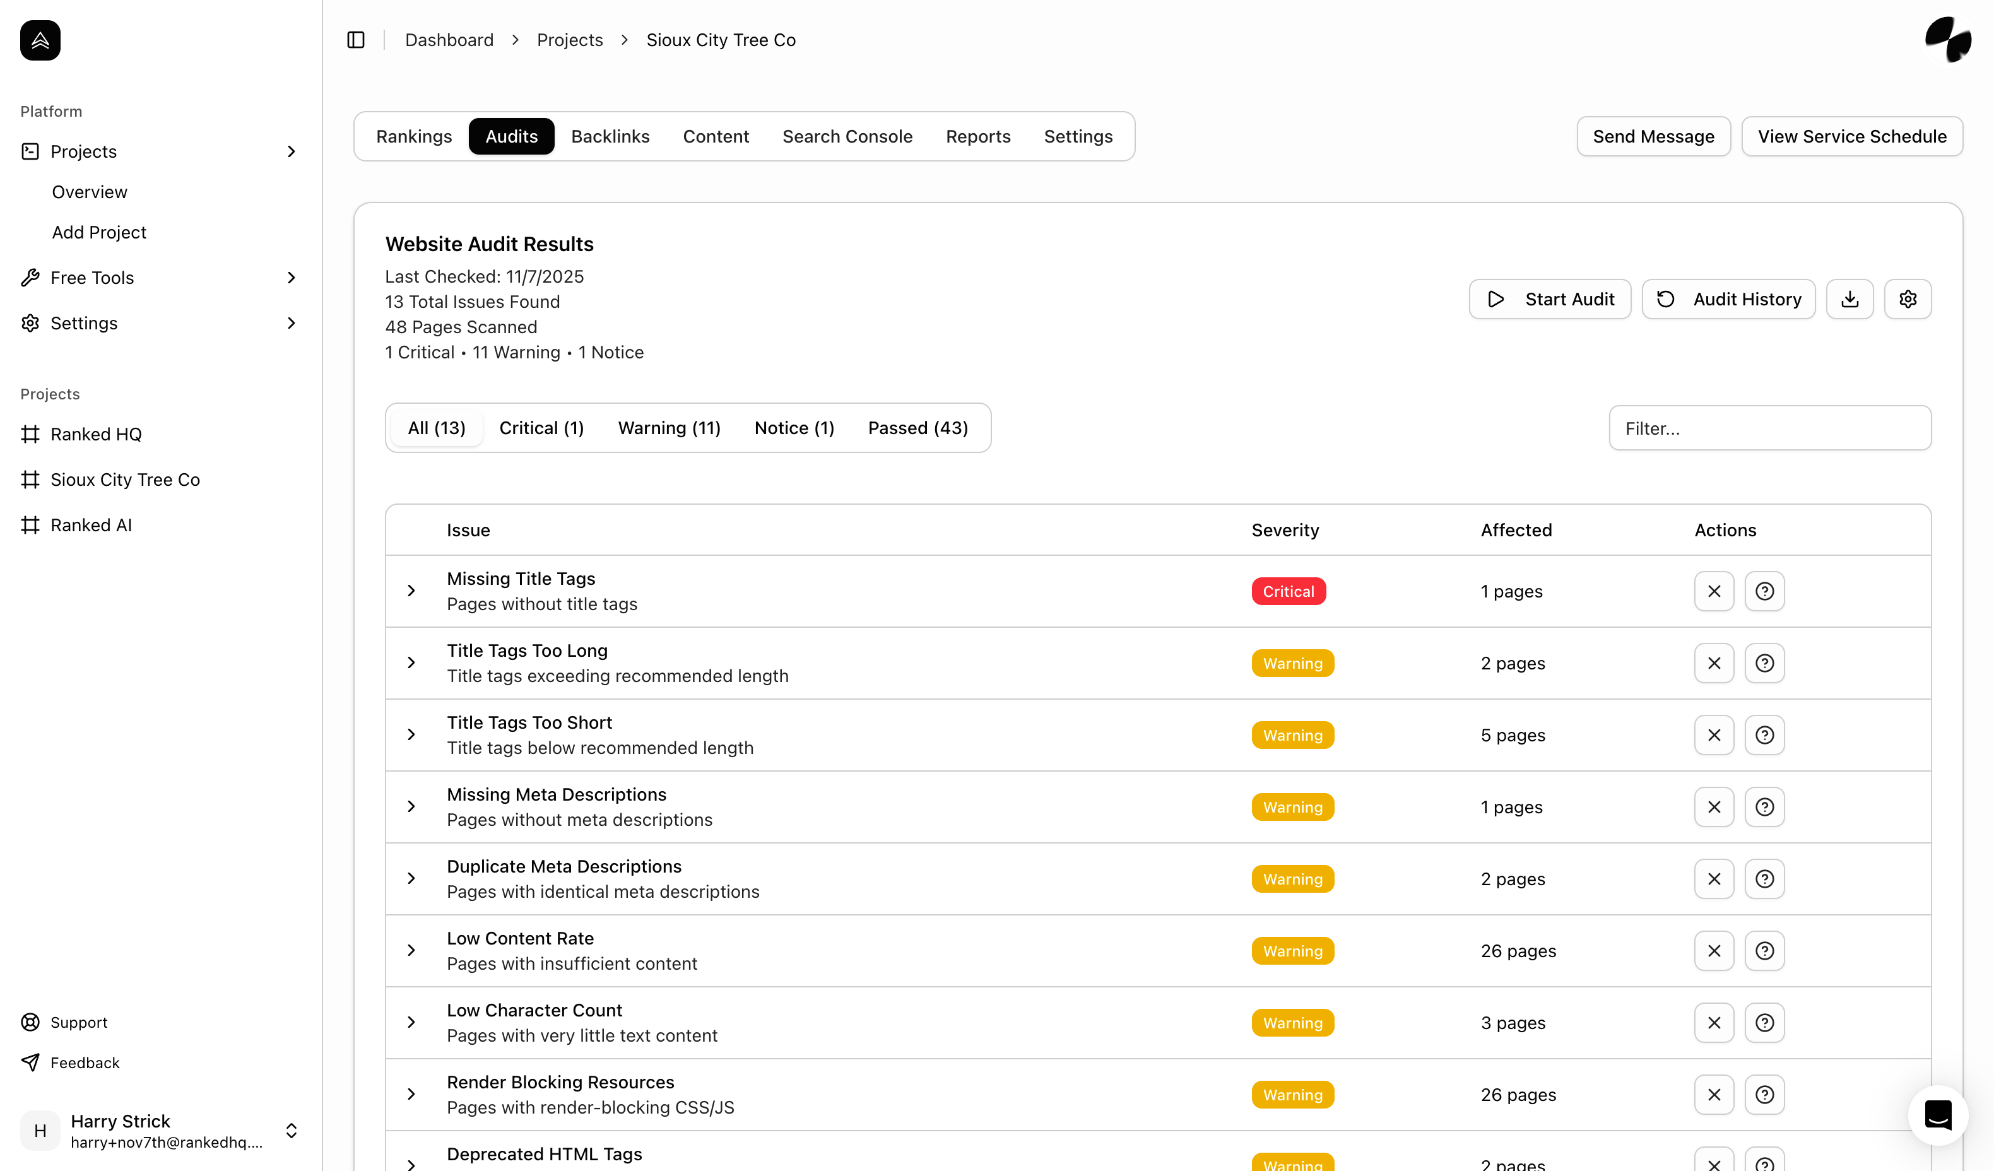Open audit settings gear icon
Viewport: 1994px width, 1171px height.
click(x=1907, y=299)
